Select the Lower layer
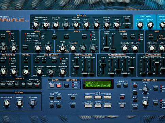The height and width of the screenshot is (123, 165). [x=52, y=86]
